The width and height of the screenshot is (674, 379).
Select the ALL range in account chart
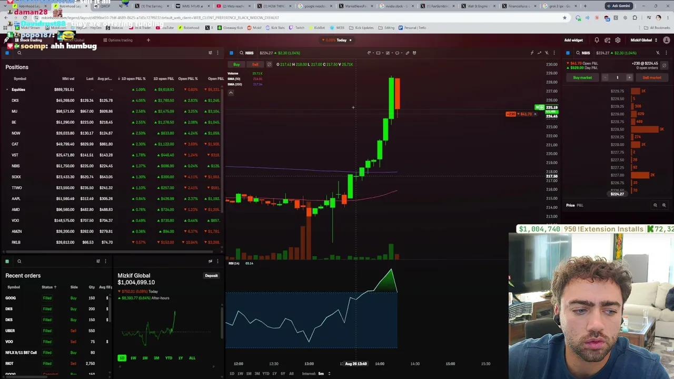(x=192, y=358)
